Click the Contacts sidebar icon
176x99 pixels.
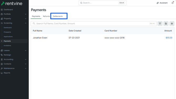[x=2, y=64]
